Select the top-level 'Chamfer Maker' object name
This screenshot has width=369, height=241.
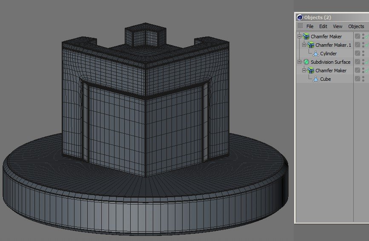click(x=326, y=37)
